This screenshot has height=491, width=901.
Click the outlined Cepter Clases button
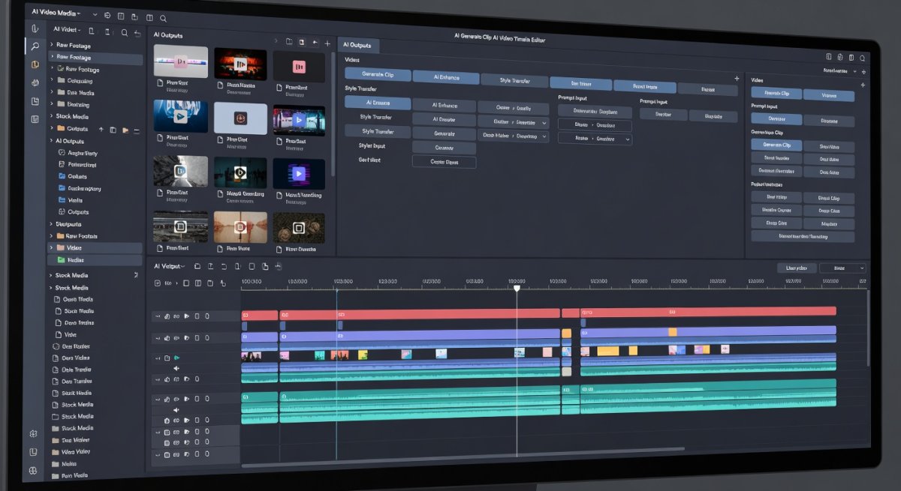[x=444, y=161]
